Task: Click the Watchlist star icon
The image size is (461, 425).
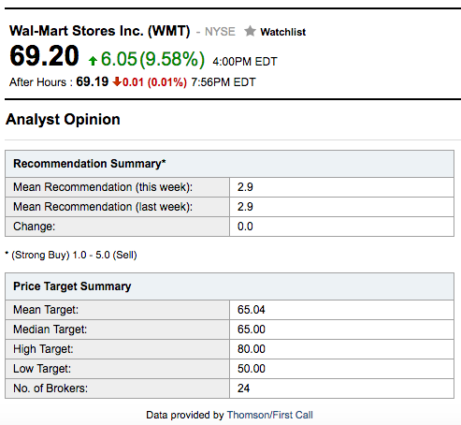Action: coord(250,31)
